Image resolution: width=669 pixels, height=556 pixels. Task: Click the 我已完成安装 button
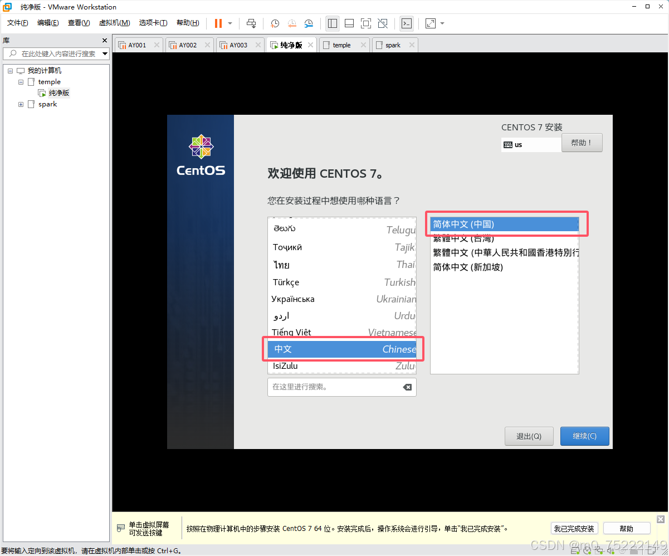(x=574, y=529)
